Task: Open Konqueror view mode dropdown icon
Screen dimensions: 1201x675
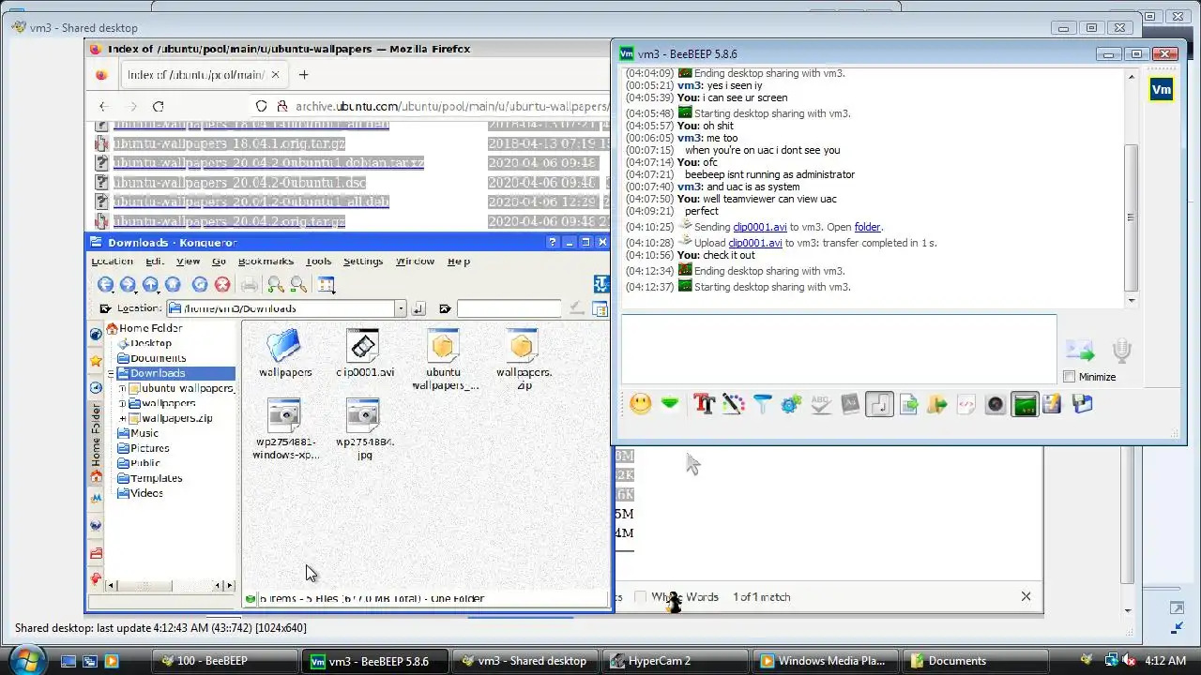Action: pyautogui.click(x=326, y=284)
